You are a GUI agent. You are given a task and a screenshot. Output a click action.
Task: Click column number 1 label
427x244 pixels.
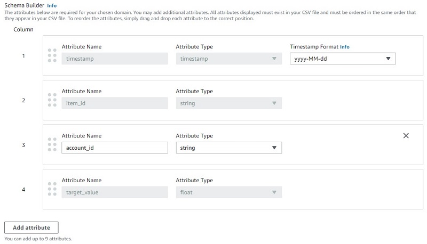click(23, 56)
